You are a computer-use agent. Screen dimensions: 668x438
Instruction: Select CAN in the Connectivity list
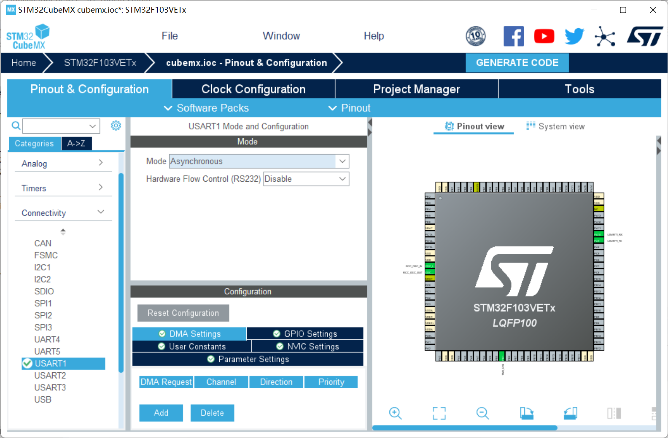tap(43, 243)
